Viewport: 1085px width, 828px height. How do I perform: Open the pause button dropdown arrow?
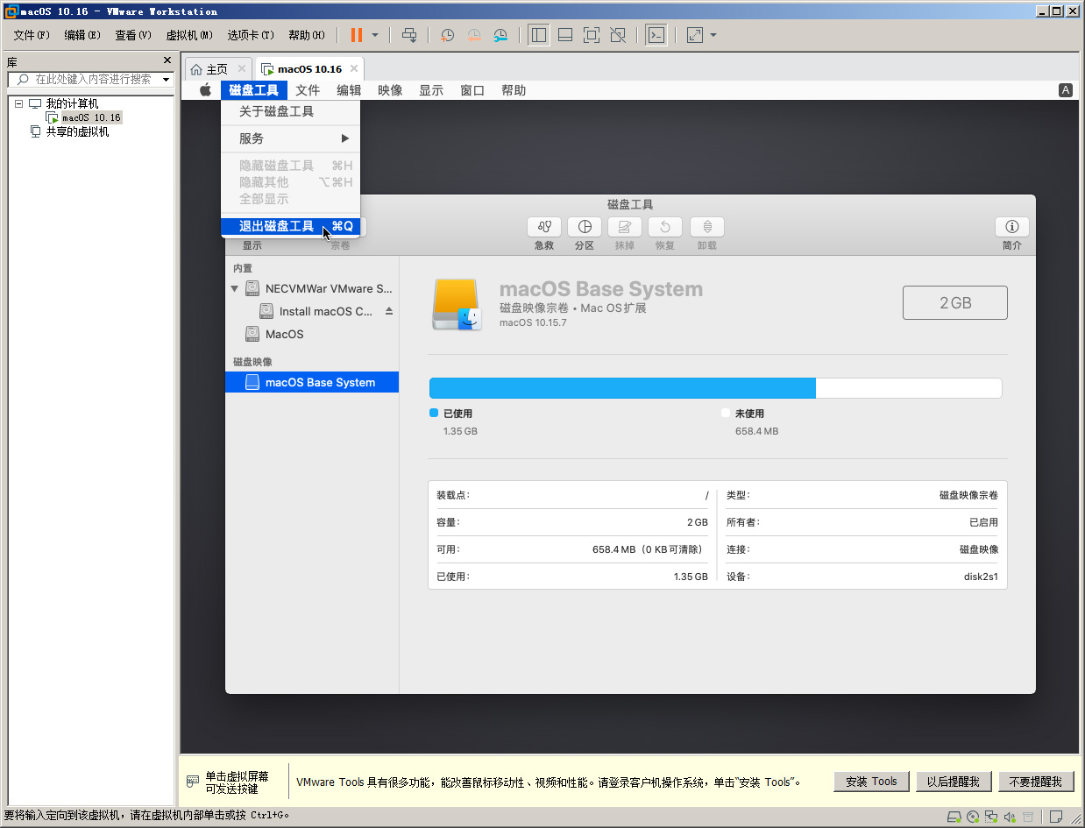(375, 35)
